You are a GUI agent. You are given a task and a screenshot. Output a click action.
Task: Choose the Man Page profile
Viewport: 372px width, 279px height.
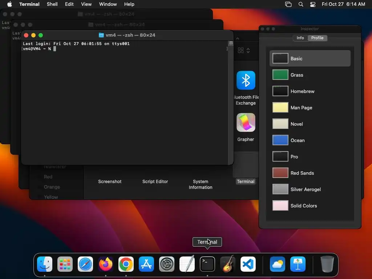310,108
